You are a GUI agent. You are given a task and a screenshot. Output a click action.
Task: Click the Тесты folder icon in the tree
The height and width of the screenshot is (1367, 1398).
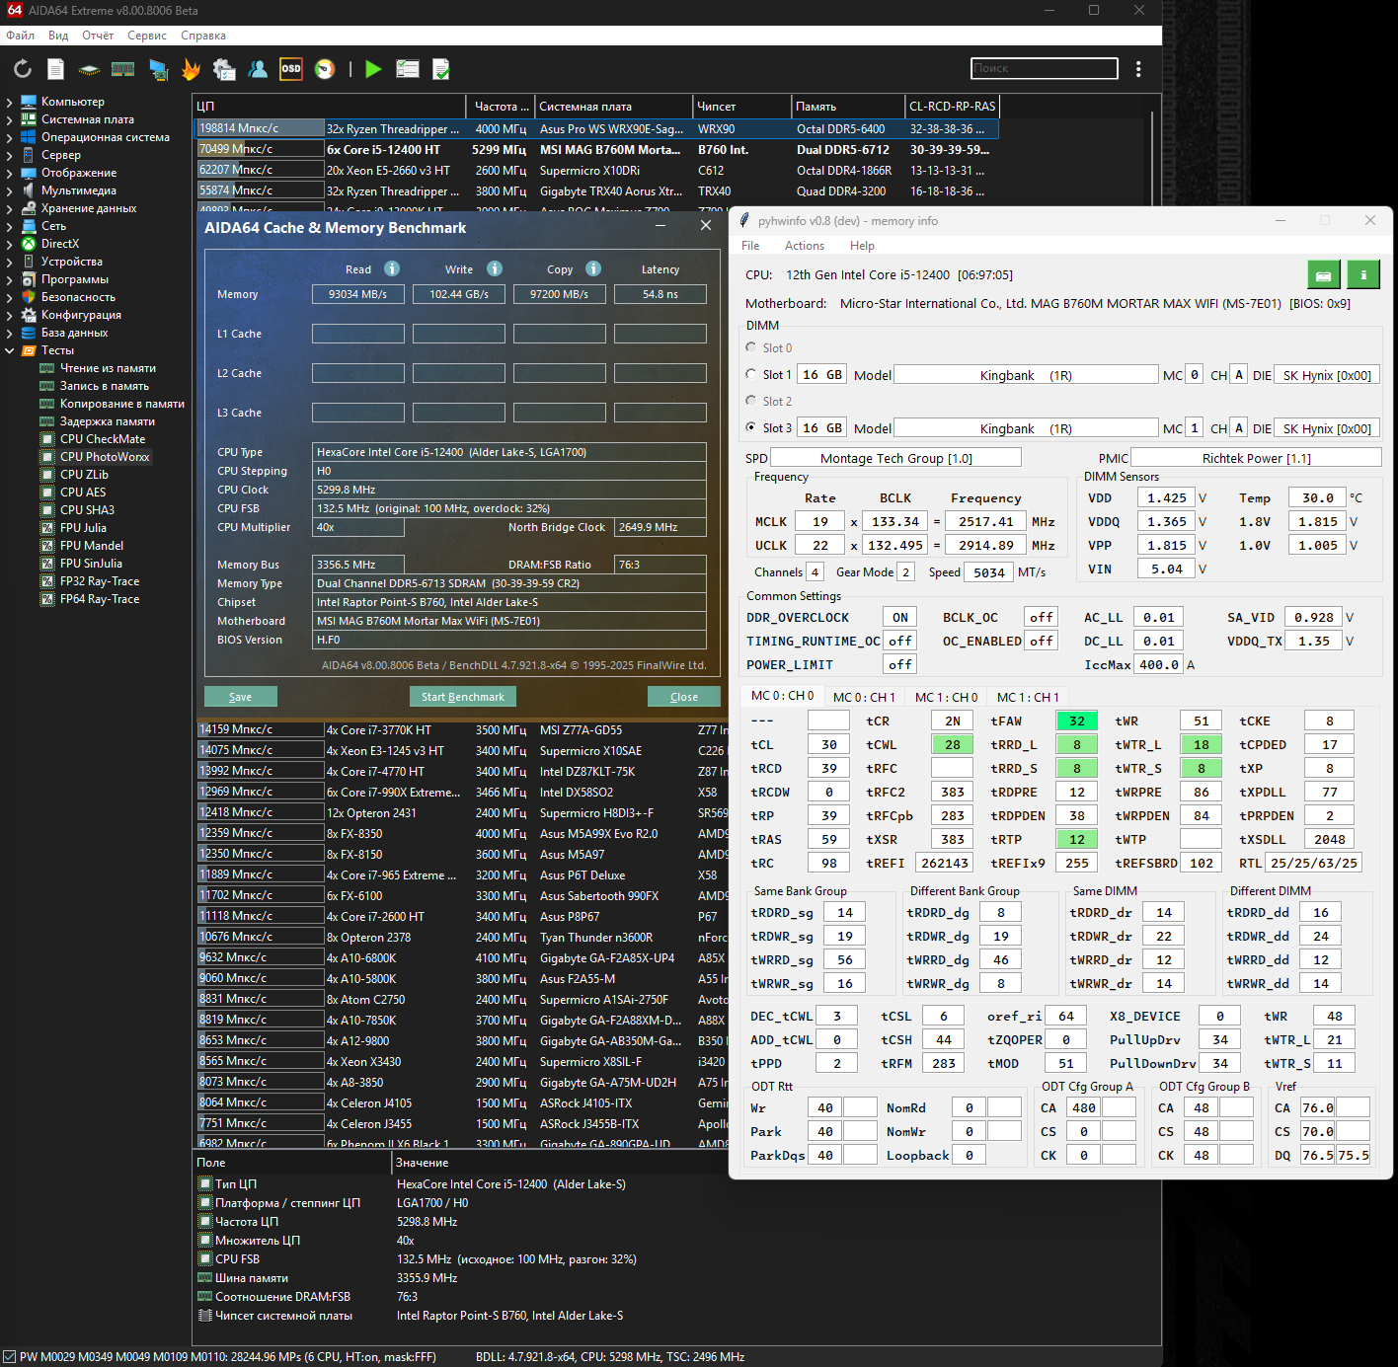[30, 350]
